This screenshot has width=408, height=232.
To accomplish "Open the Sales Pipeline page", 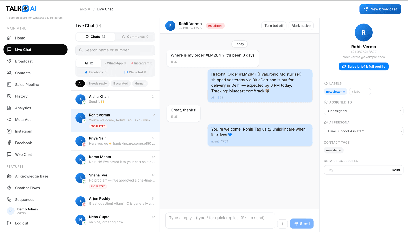I will (x=35, y=85).
